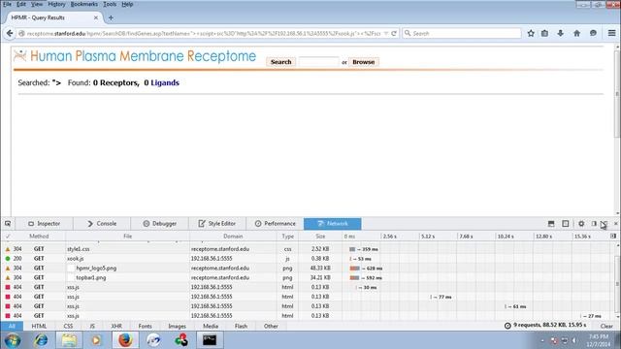This screenshot has width=621, height=349.
Task: Open the Windows Start menu
Action: pos(13,340)
